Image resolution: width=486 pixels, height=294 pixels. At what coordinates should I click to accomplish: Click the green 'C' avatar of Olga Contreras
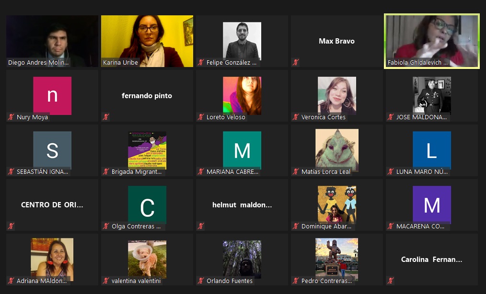click(x=147, y=205)
